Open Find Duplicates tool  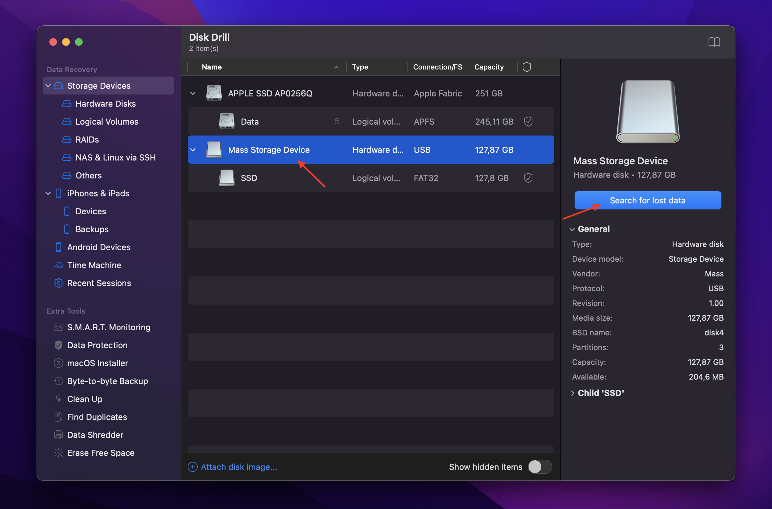click(97, 417)
